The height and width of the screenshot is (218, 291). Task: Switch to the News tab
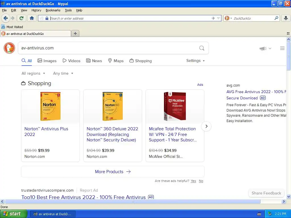94,61
